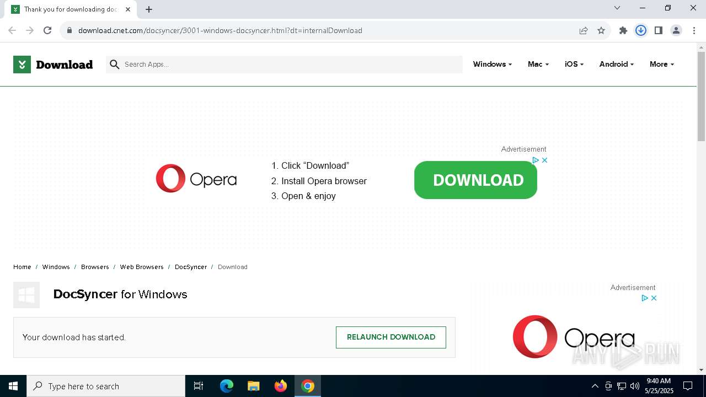The image size is (706, 397).
Task: Expand the More dropdown menu
Action: (662, 65)
